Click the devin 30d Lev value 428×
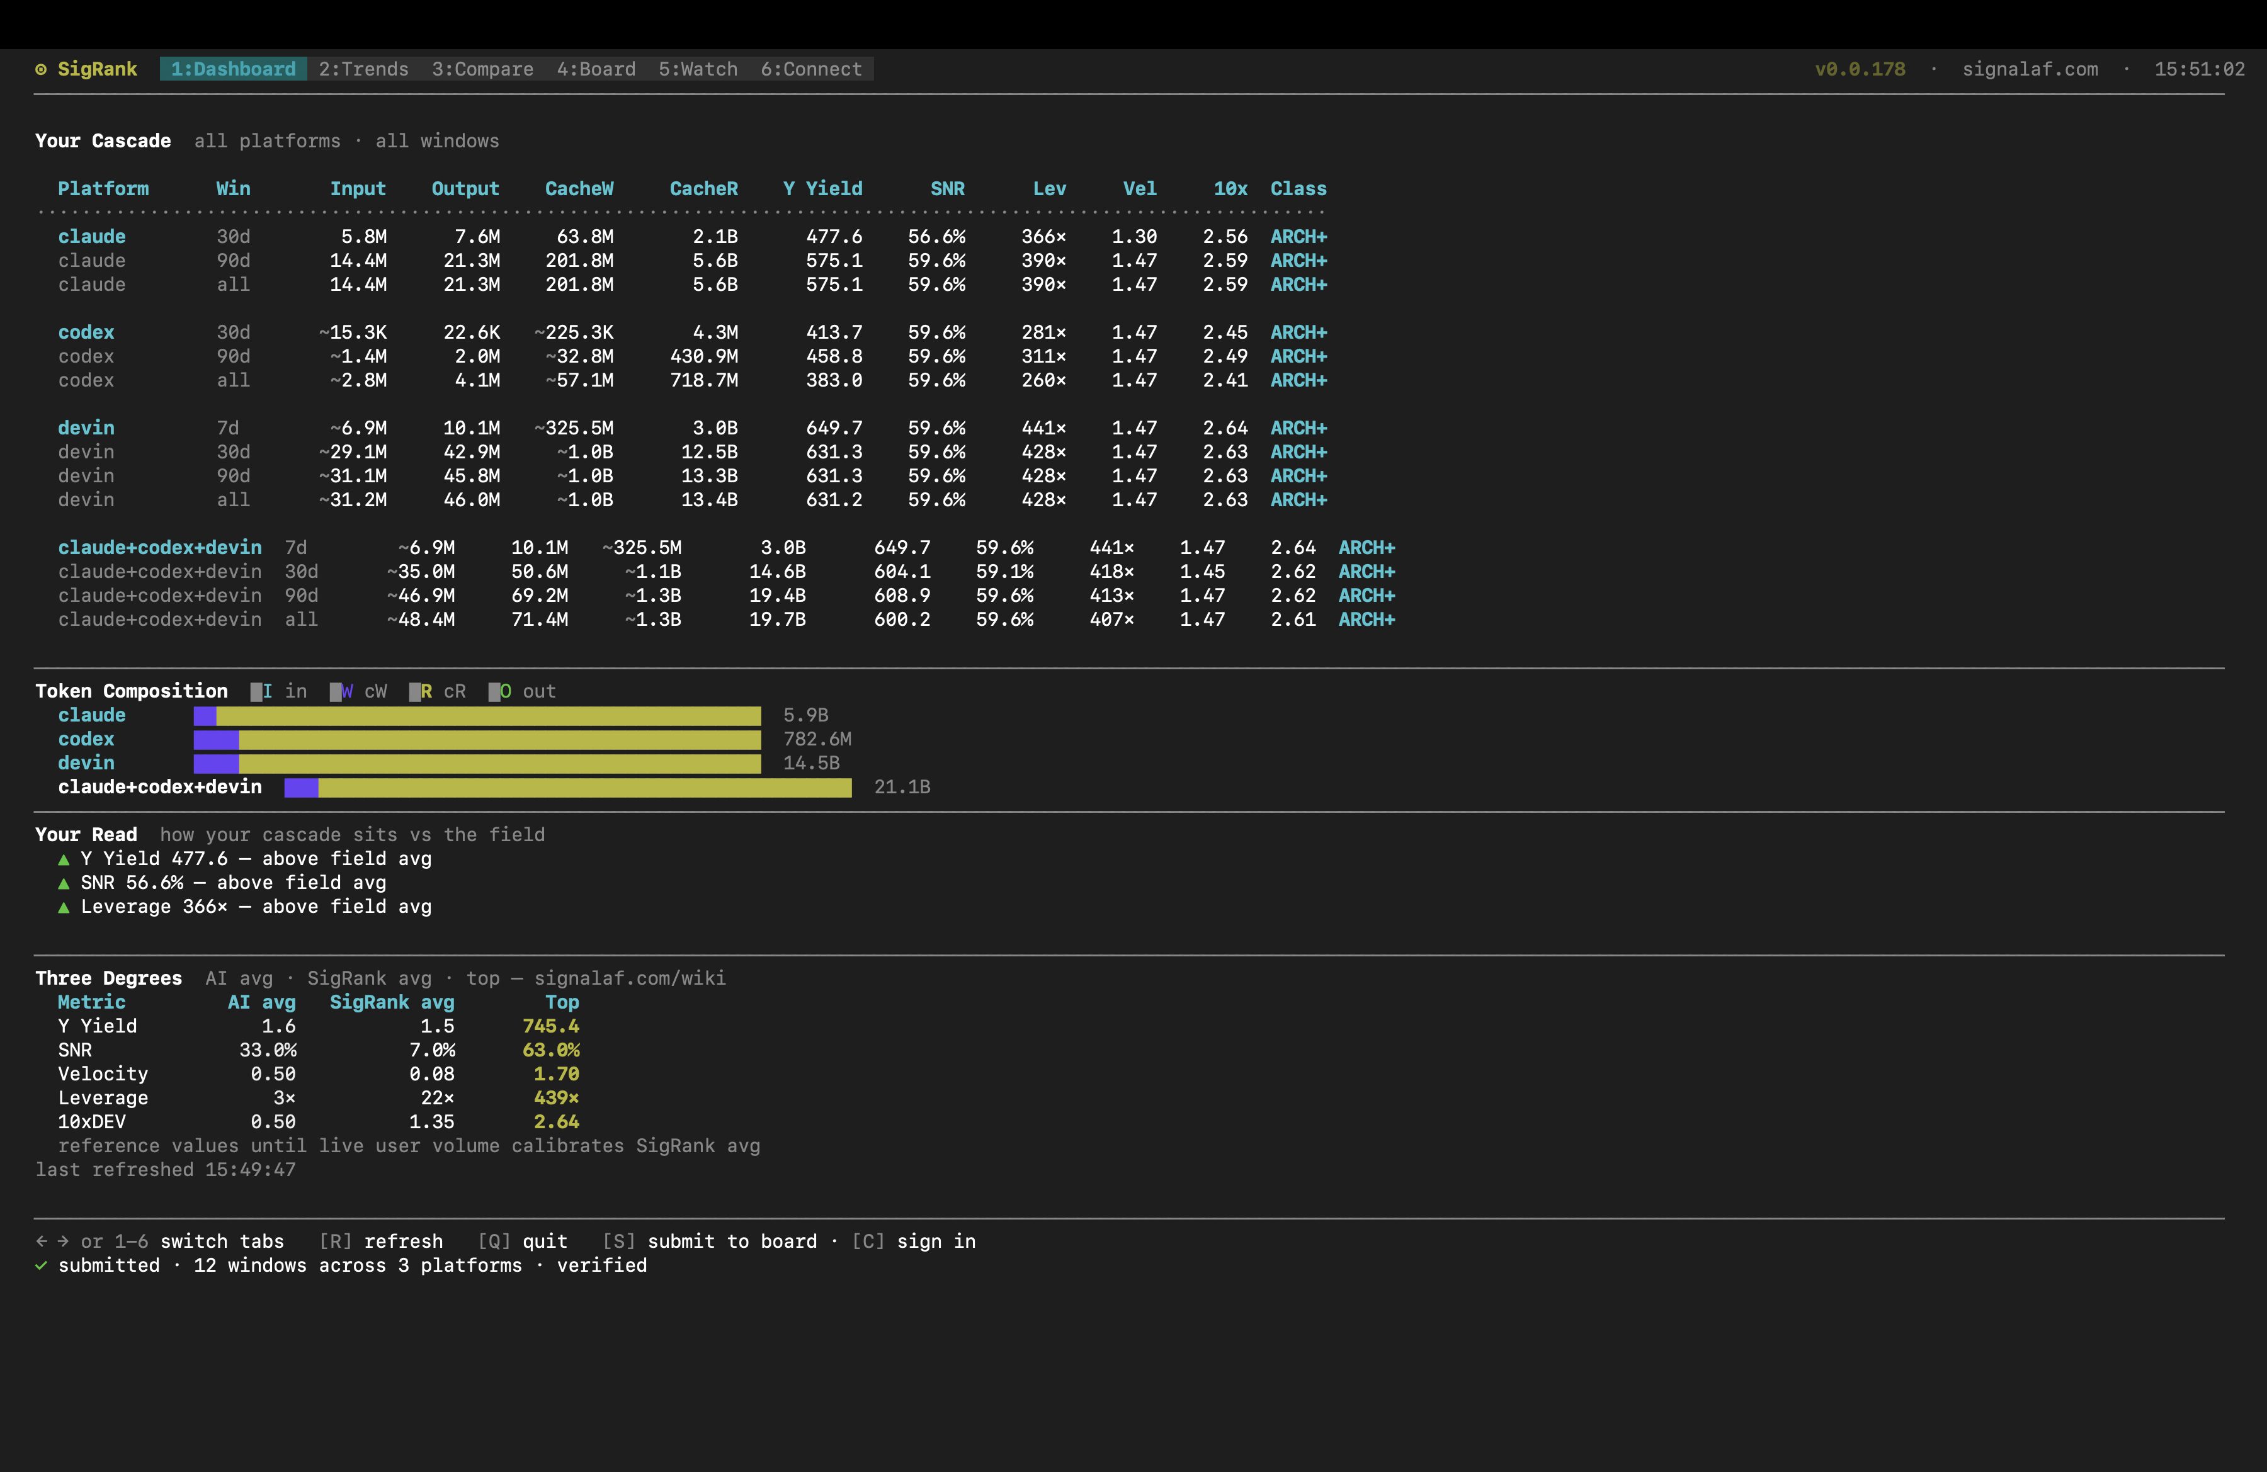This screenshot has height=1472, width=2267. pyautogui.click(x=1044, y=452)
